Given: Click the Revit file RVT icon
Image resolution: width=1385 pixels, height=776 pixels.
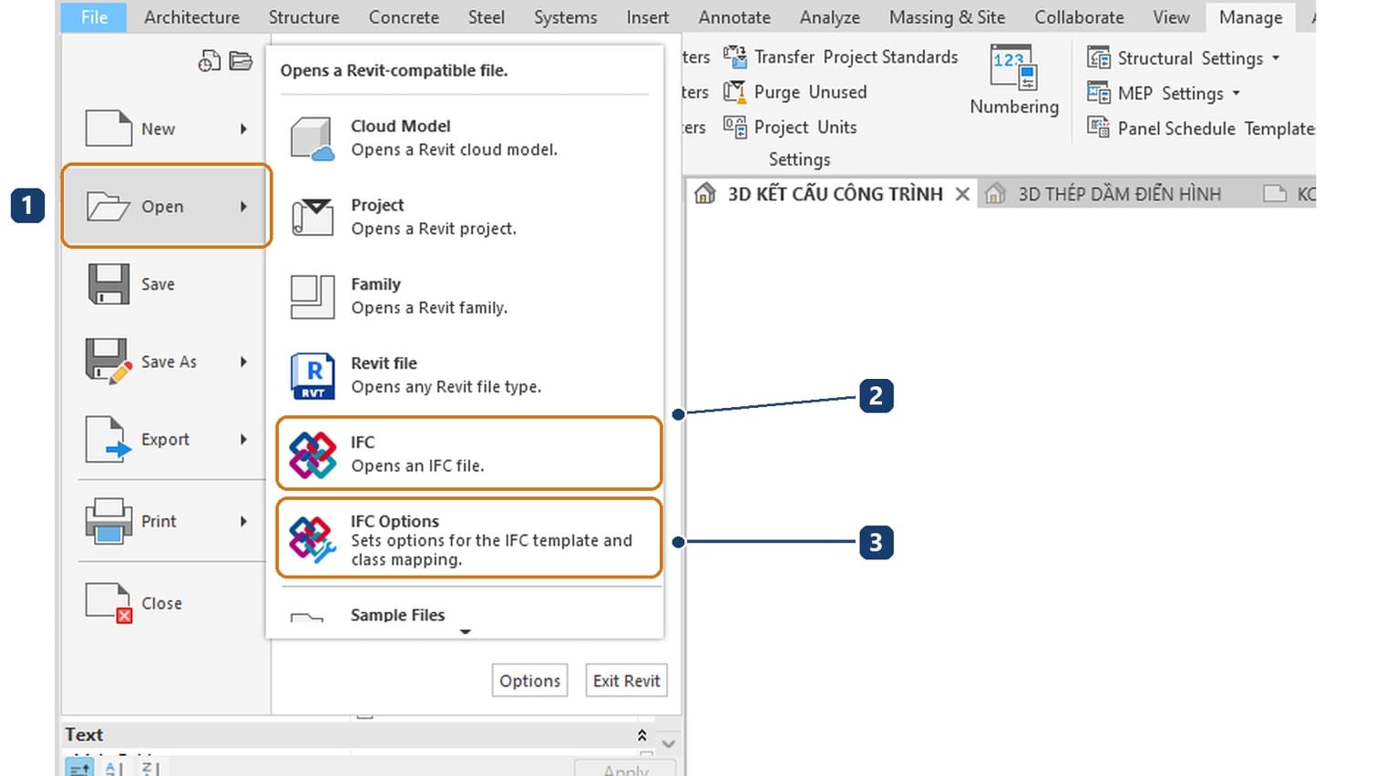Looking at the screenshot, I should (x=313, y=376).
